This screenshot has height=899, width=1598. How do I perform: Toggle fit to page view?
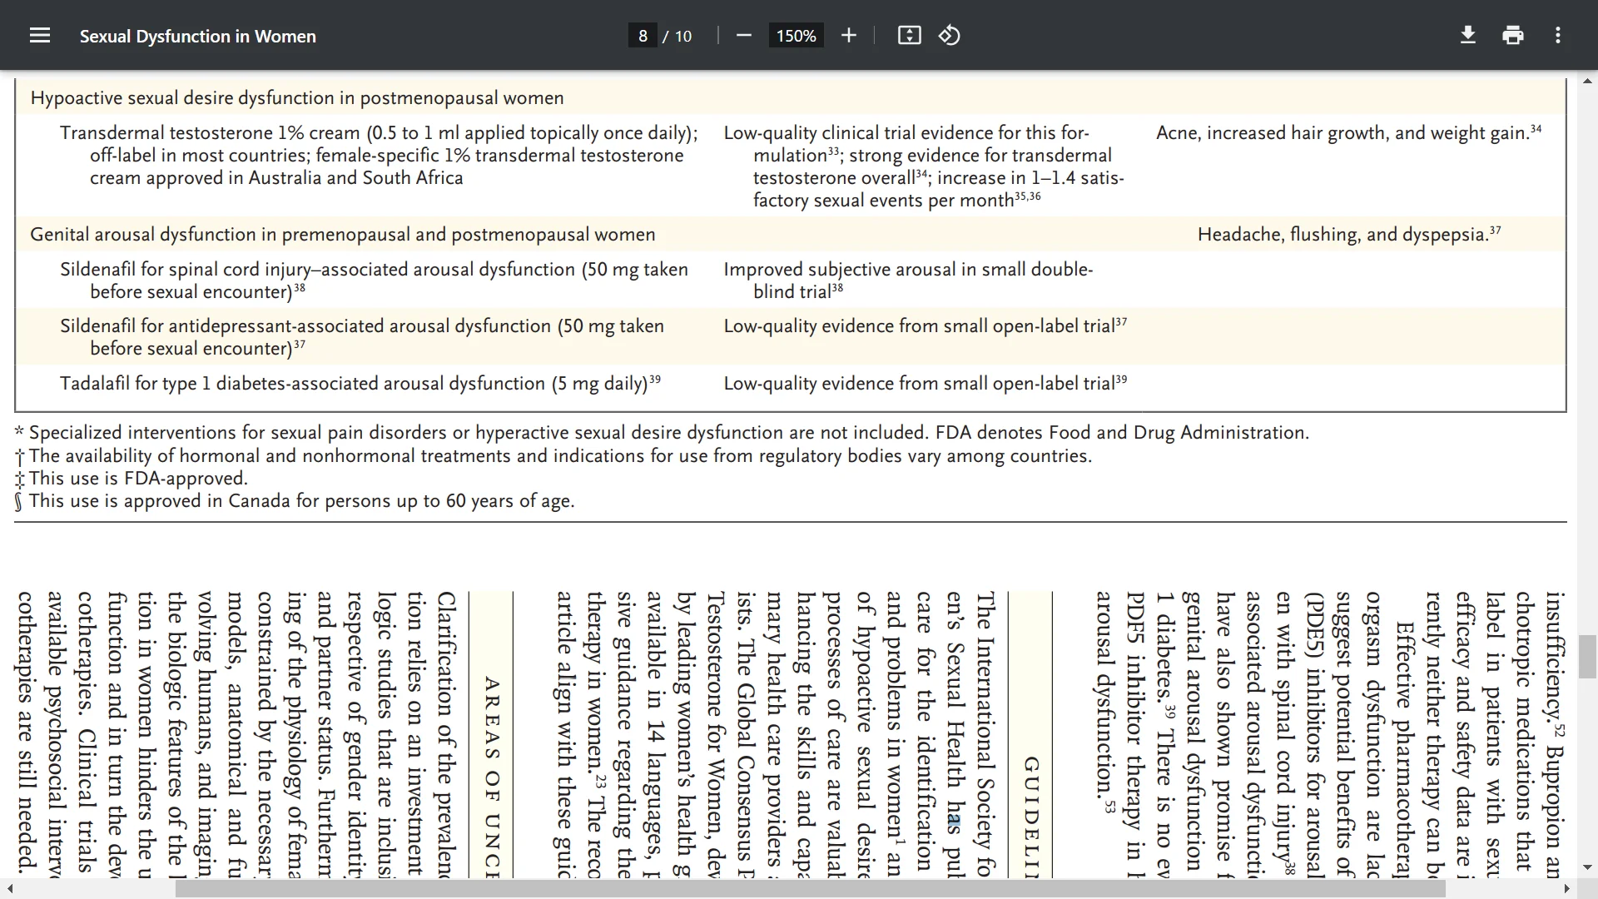tap(910, 36)
